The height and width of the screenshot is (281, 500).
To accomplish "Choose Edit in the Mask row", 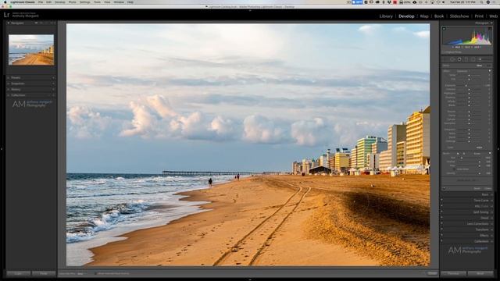I will tap(487, 66).
